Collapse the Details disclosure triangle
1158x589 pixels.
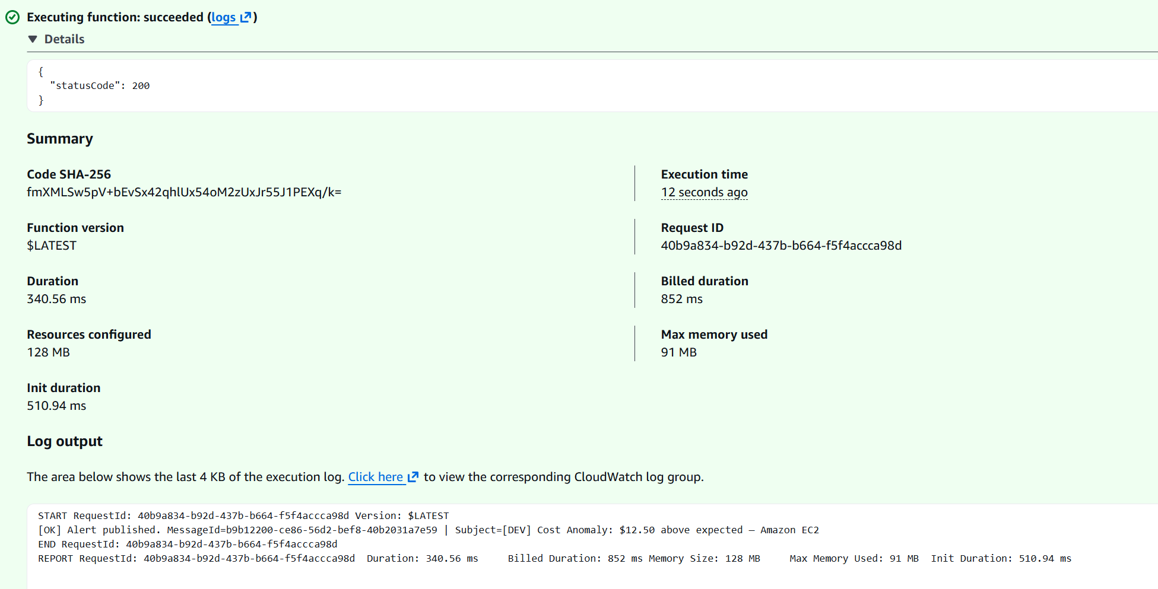(x=33, y=39)
